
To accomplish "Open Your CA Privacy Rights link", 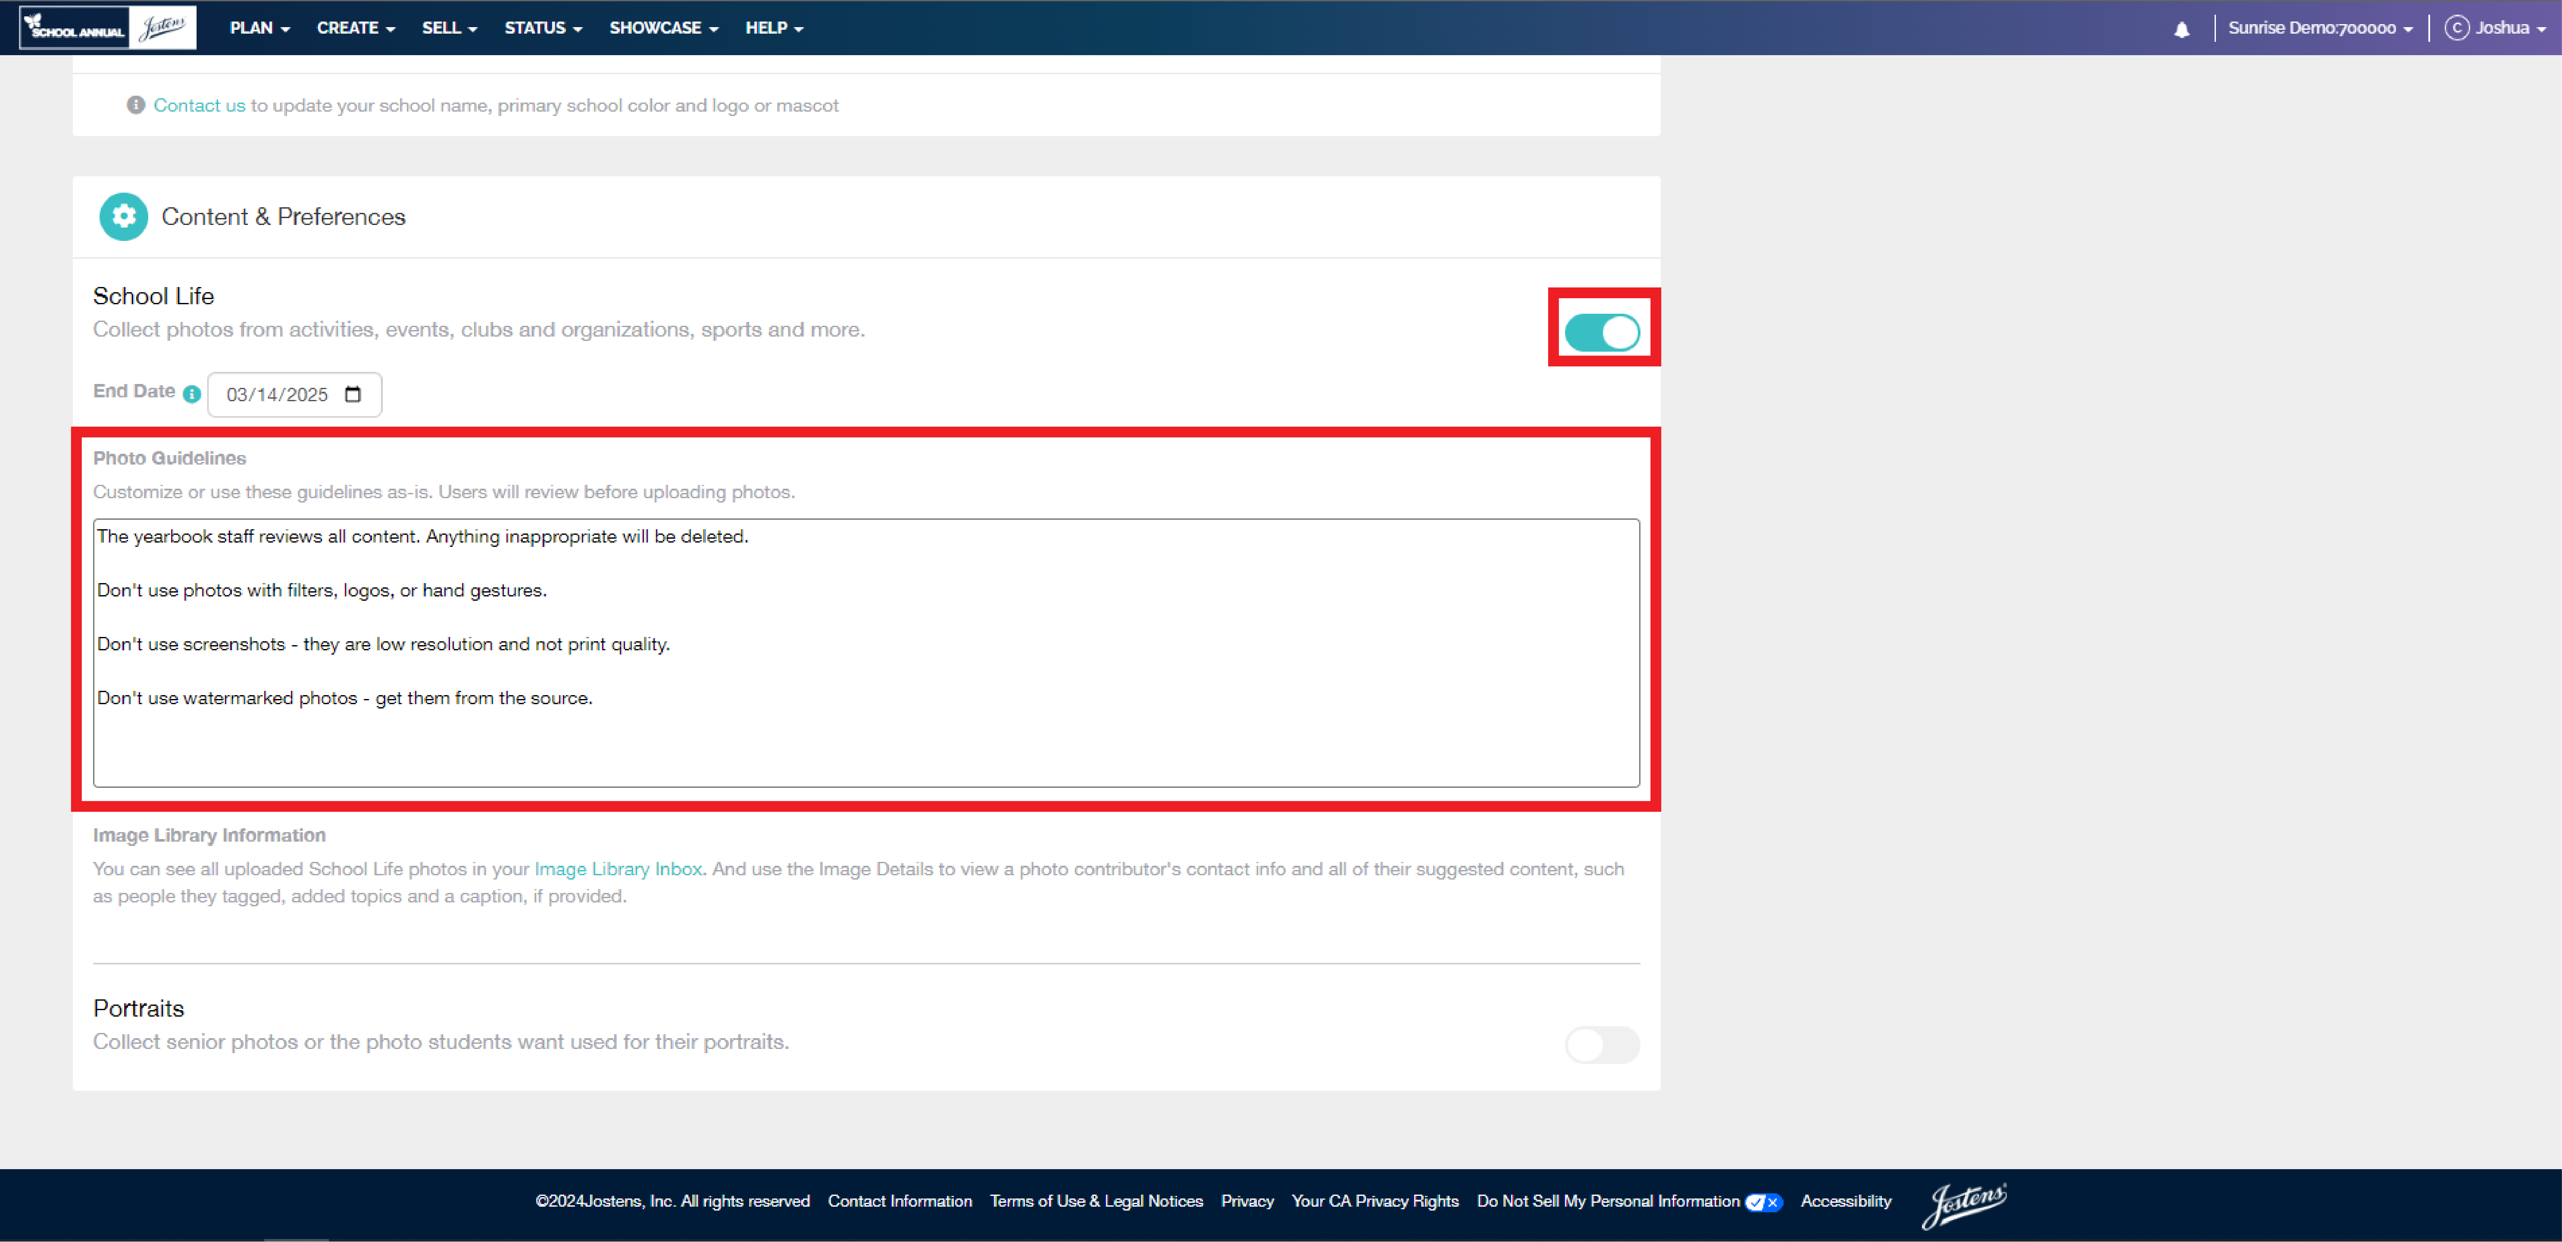I will point(1375,1201).
